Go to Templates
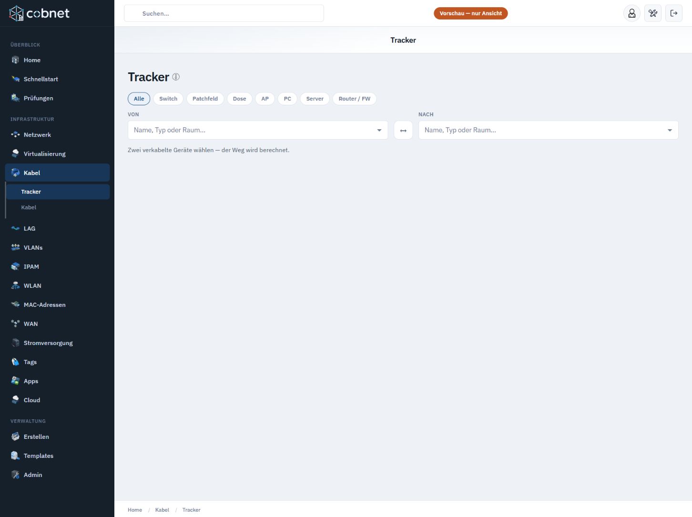The image size is (692, 517). pos(57,456)
